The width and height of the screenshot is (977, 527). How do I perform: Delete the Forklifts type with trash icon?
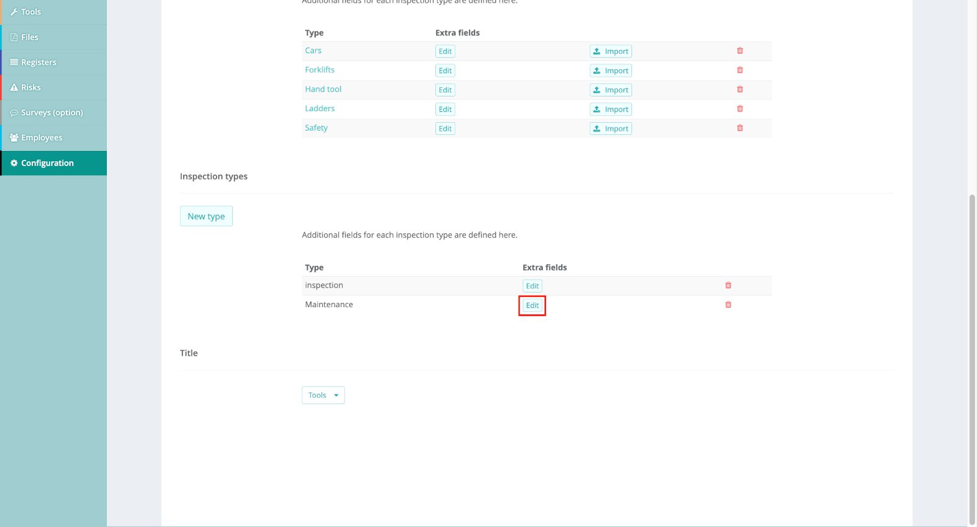739,70
